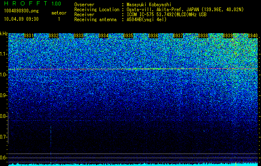Click the Receiving antenna label
Viewport: 261px width, 166px height.
coord(95,20)
